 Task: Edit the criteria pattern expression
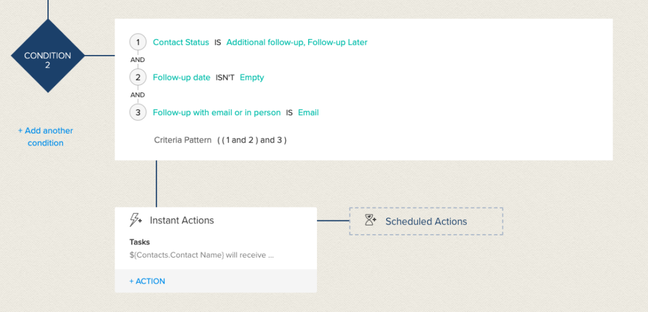(252, 140)
